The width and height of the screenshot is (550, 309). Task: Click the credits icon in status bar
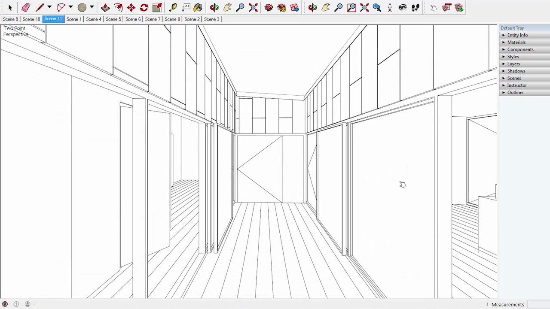point(16,304)
